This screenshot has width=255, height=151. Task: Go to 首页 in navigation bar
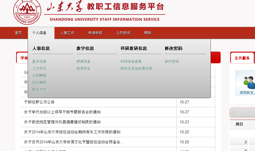coord(18,33)
